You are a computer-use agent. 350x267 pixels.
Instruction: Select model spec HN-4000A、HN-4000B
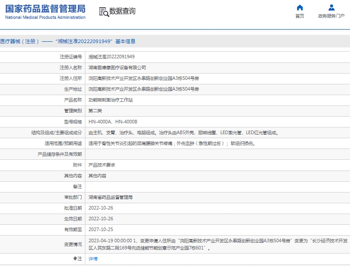coord(113,122)
